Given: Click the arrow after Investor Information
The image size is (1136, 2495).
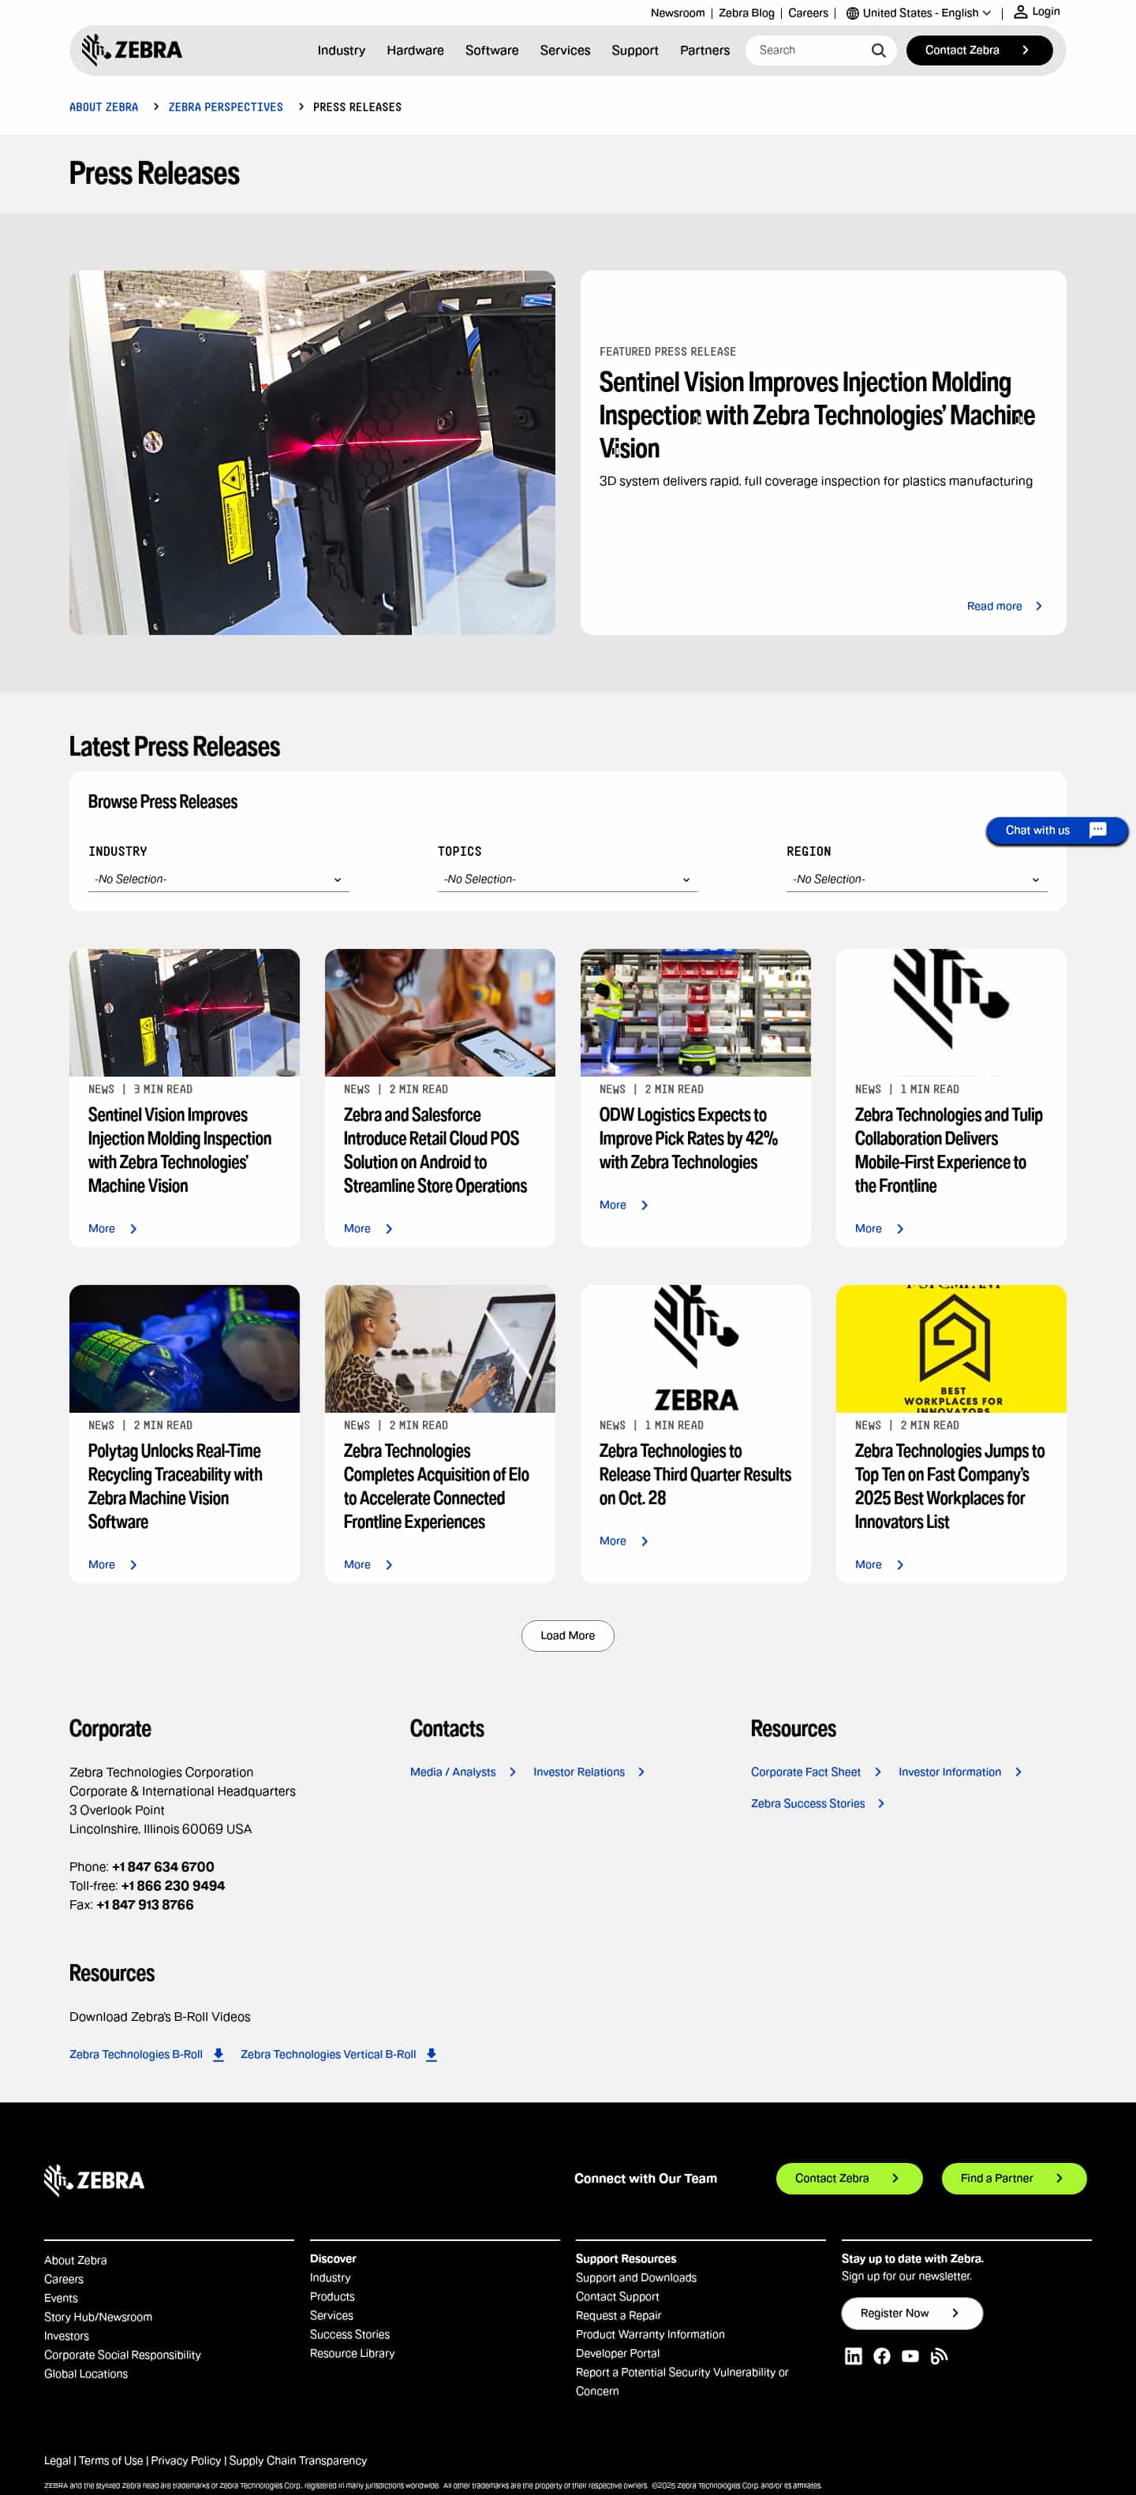Looking at the screenshot, I should (x=1018, y=1772).
